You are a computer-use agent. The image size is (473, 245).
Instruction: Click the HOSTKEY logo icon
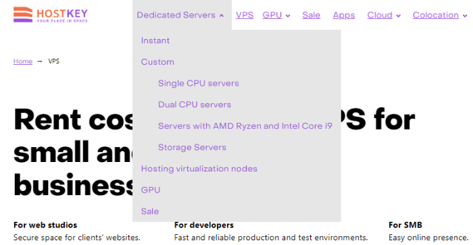click(x=23, y=14)
